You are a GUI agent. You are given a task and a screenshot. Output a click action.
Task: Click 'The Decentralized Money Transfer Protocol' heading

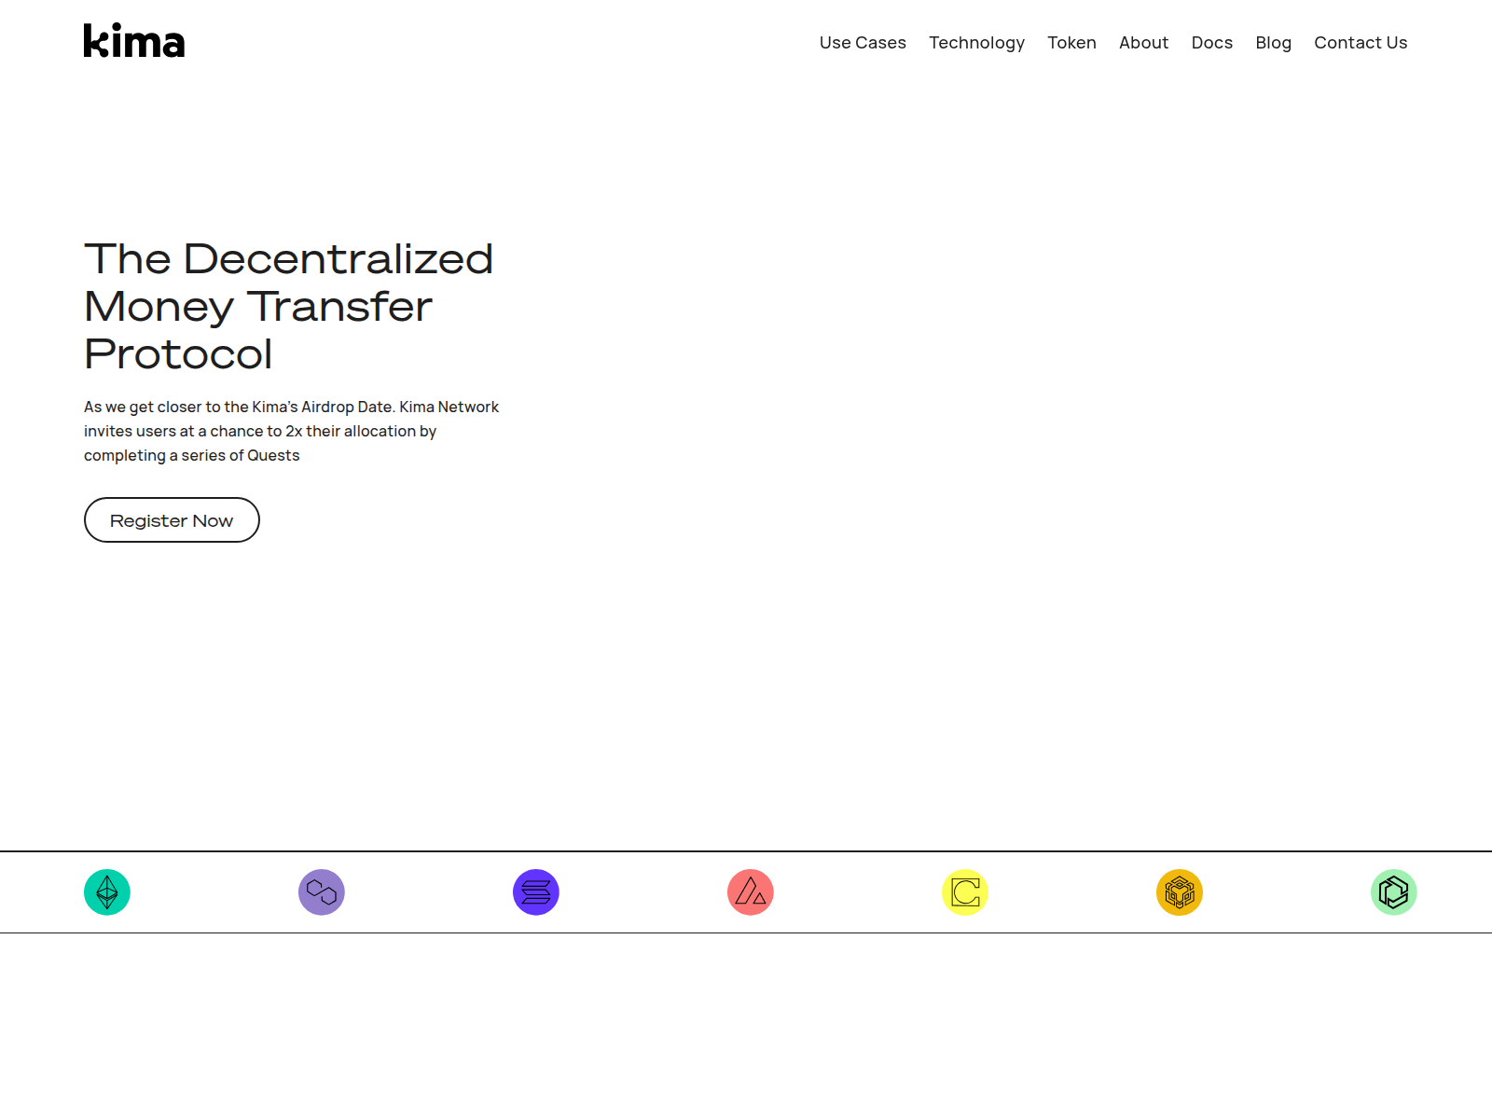(x=288, y=306)
